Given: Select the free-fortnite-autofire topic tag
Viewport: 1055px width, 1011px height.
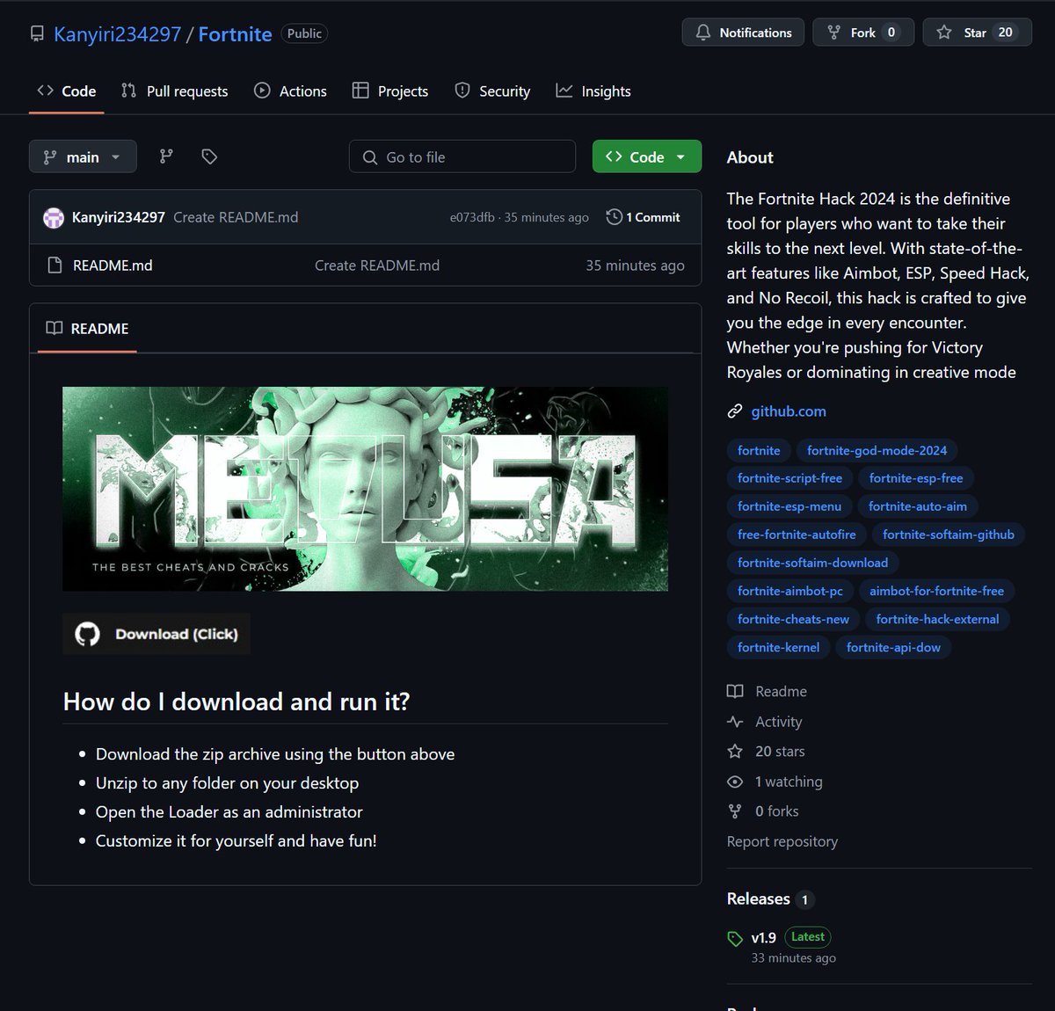Looking at the screenshot, I should 797,535.
